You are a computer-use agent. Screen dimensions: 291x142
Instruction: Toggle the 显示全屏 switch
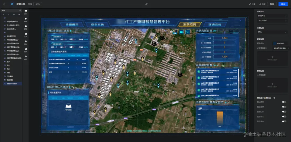pos(284,107)
